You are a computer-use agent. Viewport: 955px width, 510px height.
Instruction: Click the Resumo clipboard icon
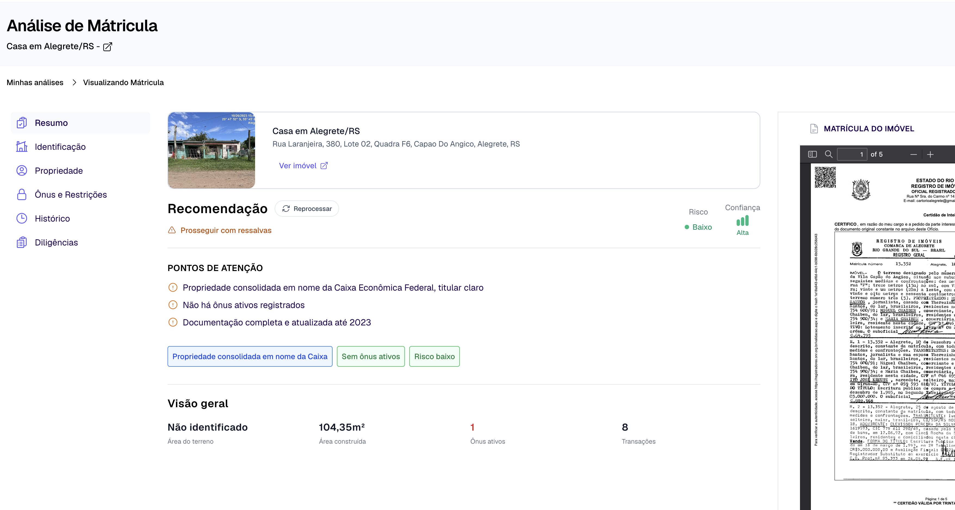(x=22, y=123)
